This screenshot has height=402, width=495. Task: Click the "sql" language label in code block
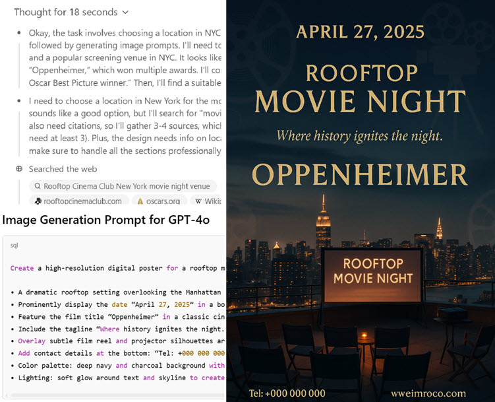15,246
